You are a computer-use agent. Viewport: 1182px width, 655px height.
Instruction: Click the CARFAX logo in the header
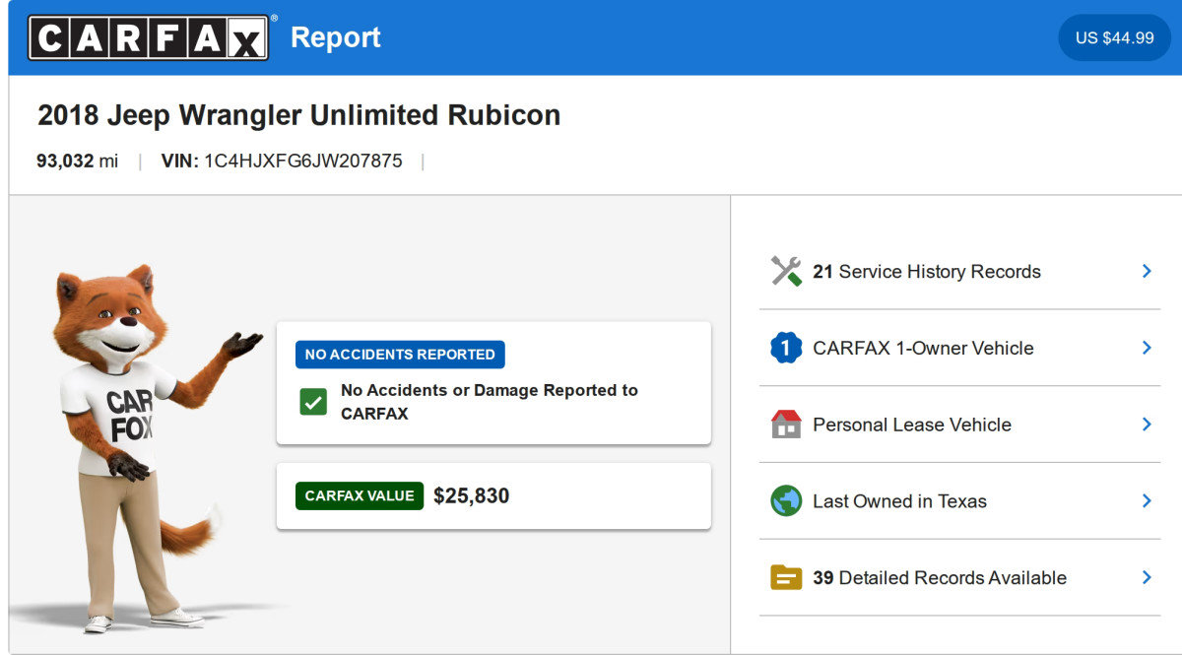[149, 37]
